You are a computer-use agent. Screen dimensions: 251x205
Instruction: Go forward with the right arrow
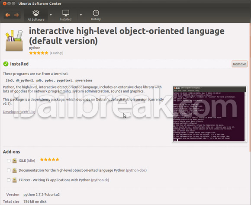[16, 15]
